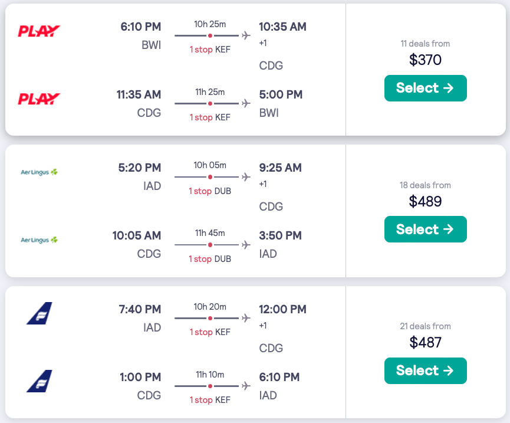
Task: Select the $489 Aer Lingus deal
Action: pyautogui.click(x=425, y=229)
